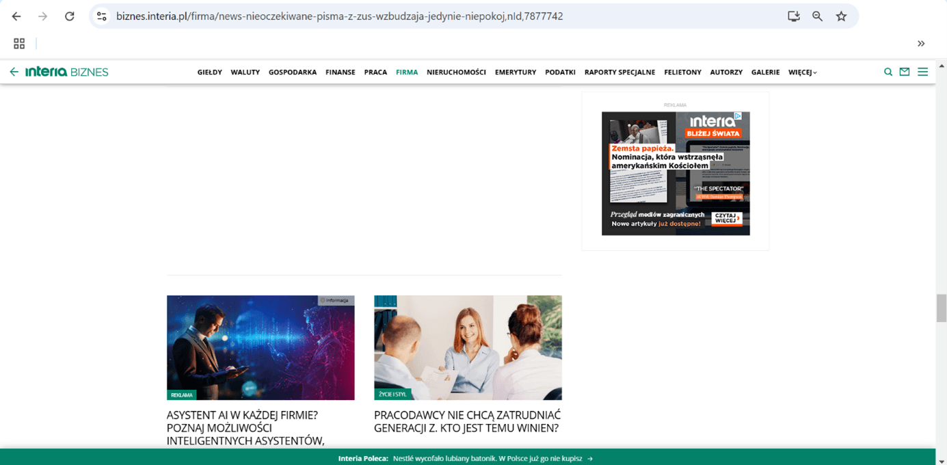Click CZYTAJ WIĘCEJ button in the ad

pos(727,218)
